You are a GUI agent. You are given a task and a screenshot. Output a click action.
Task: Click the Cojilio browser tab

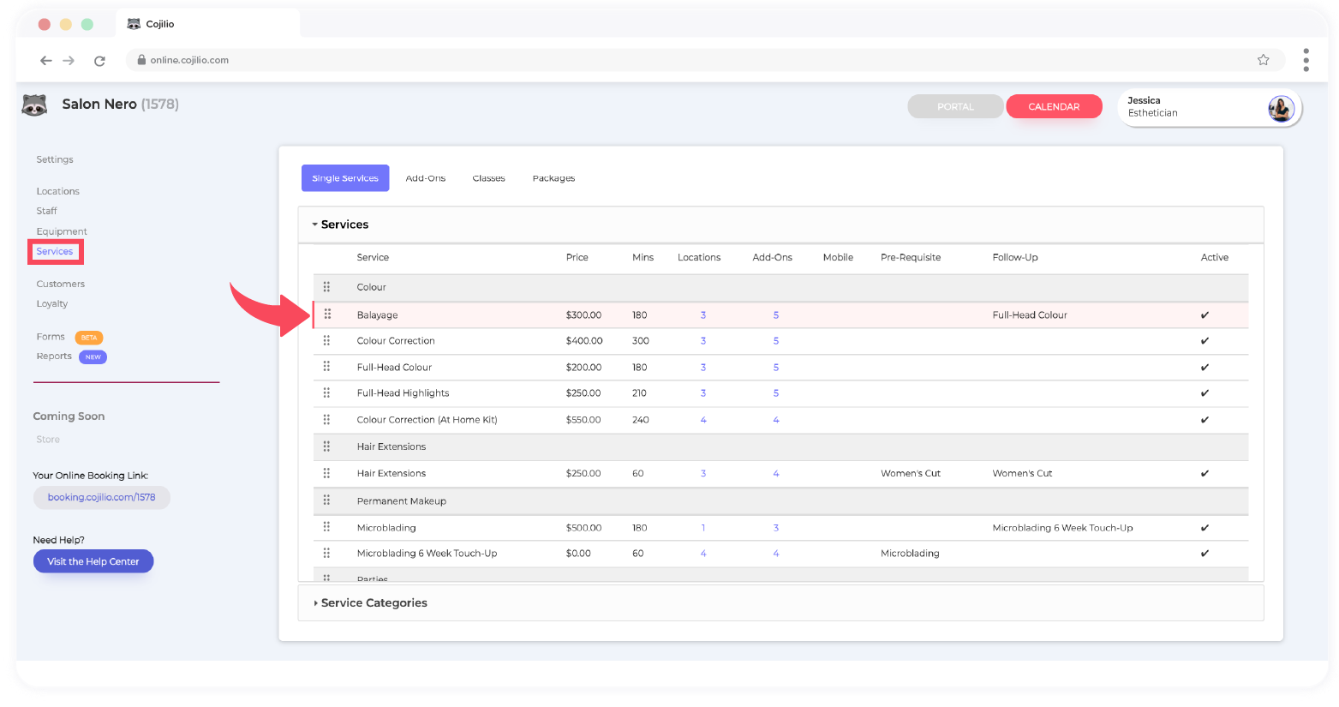(208, 24)
